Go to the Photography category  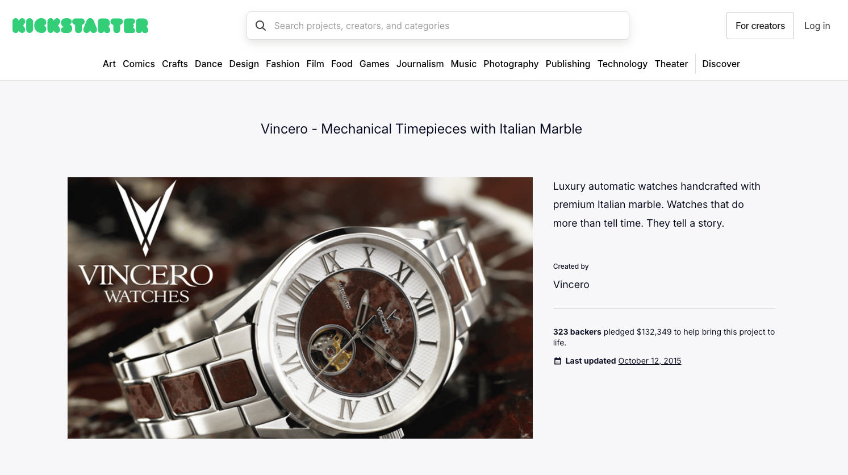tap(511, 64)
